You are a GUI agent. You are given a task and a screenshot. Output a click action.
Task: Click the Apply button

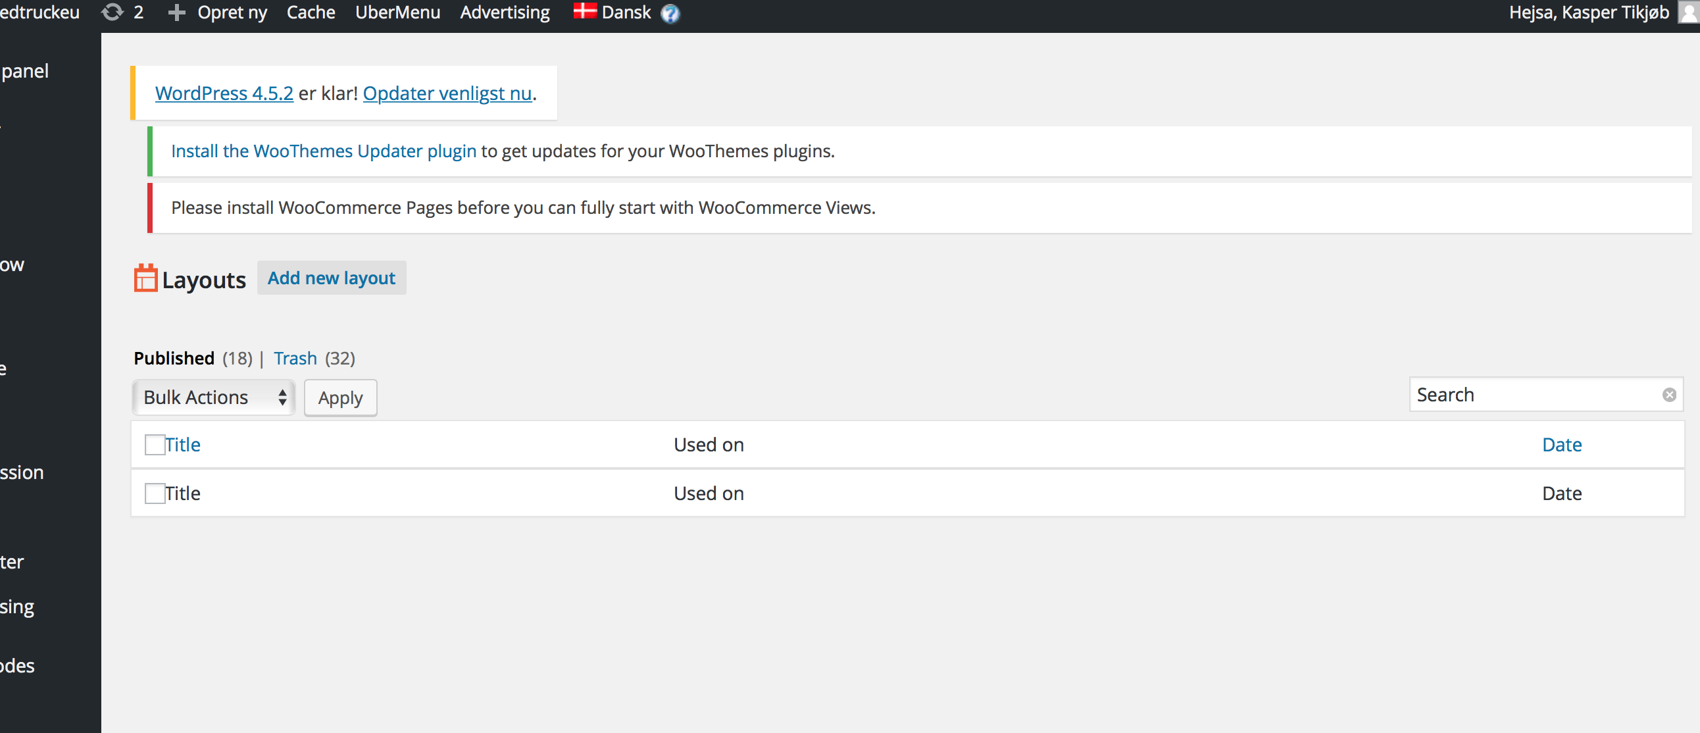(340, 397)
